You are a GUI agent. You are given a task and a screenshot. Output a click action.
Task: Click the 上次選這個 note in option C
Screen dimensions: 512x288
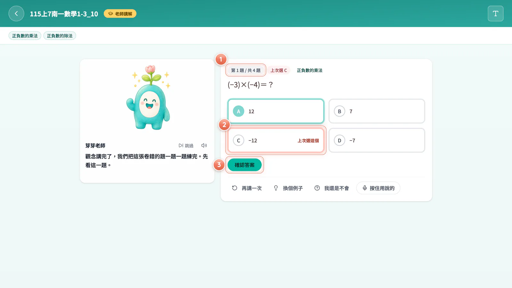click(308, 140)
